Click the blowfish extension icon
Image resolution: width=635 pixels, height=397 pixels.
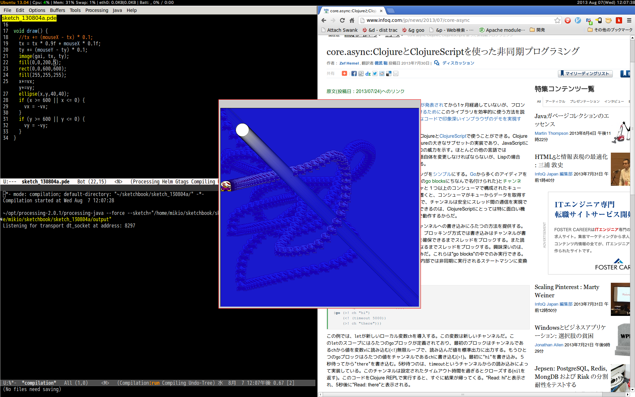609,21
